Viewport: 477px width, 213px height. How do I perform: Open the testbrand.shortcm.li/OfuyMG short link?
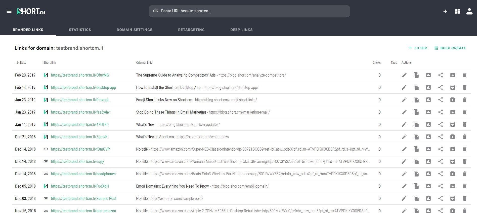tap(80, 75)
